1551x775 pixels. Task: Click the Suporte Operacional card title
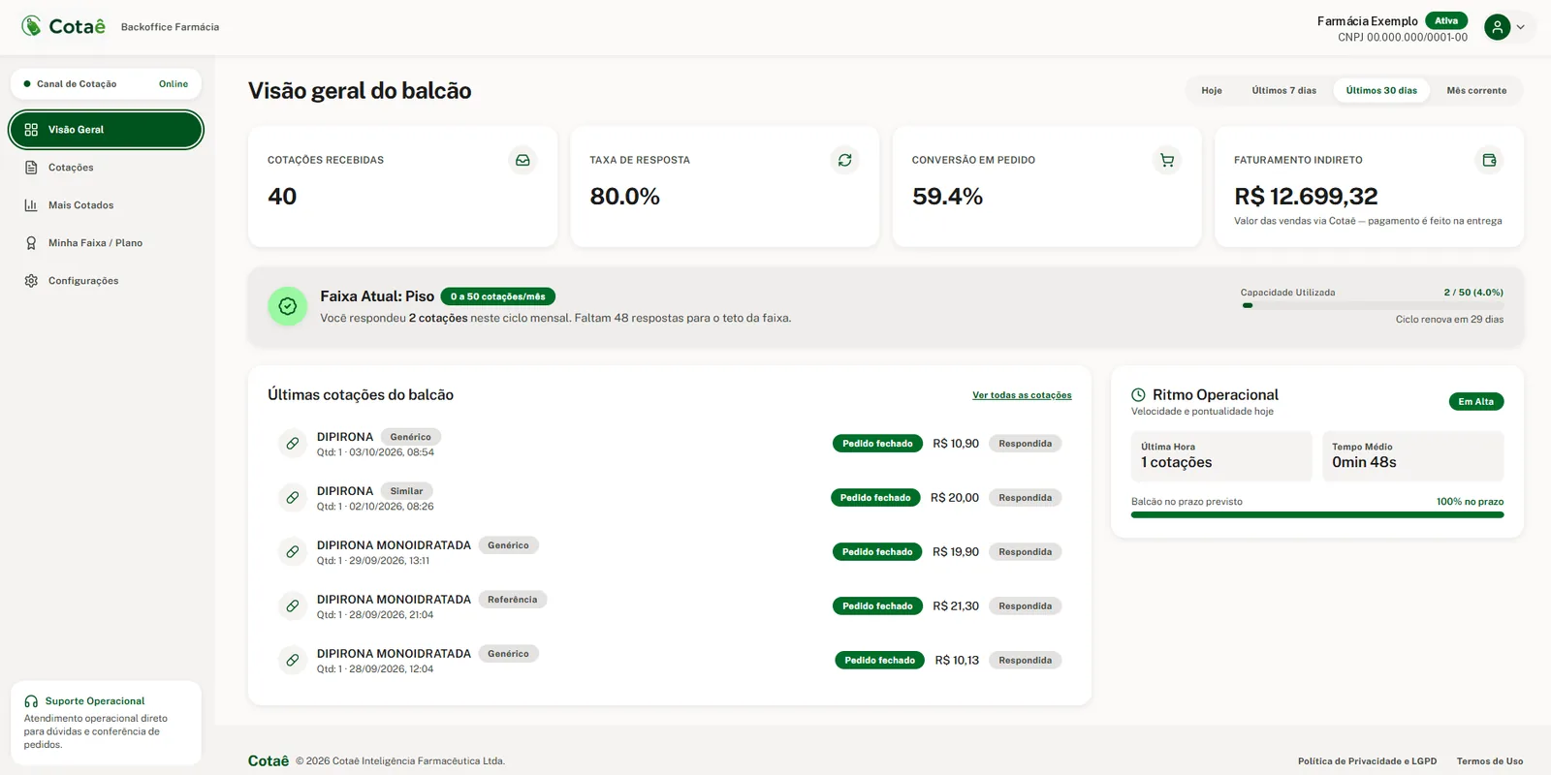pyautogui.click(x=95, y=701)
